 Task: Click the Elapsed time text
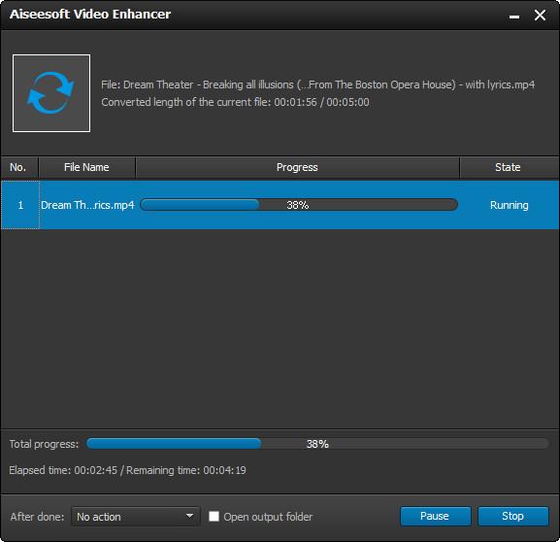(x=63, y=470)
